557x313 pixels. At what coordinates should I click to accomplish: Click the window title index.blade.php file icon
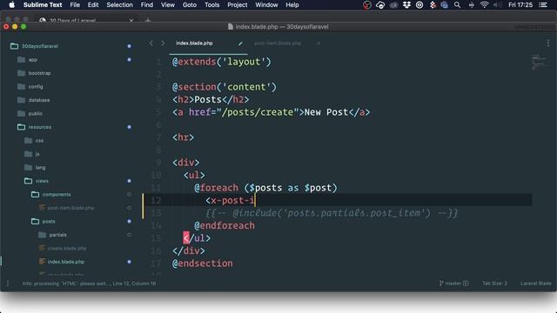point(231,27)
